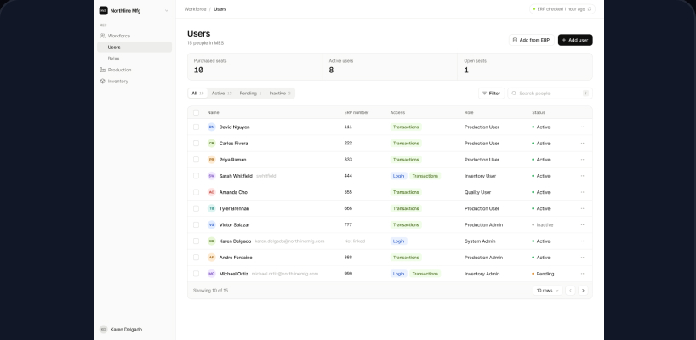Open row actions menu for Priya Raman
This screenshot has height=340, width=696.
pyautogui.click(x=583, y=160)
